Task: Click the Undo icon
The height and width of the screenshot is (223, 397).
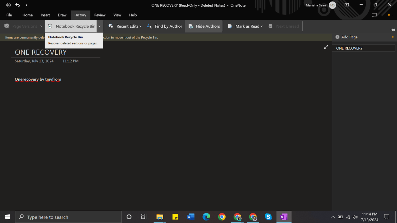Action: pyautogui.click(x=17, y=5)
